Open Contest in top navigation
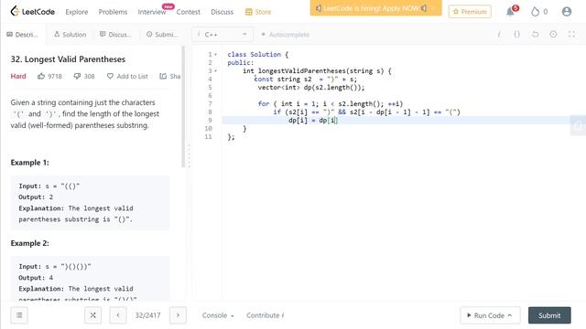 tap(189, 12)
